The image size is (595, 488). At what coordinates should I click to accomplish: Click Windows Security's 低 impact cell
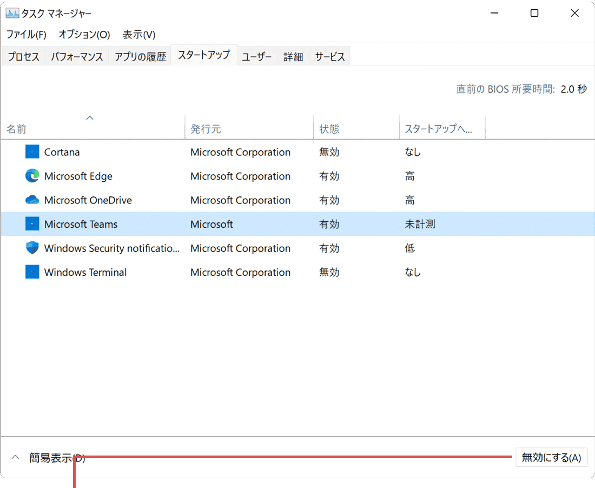pyautogui.click(x=410, y=248)
